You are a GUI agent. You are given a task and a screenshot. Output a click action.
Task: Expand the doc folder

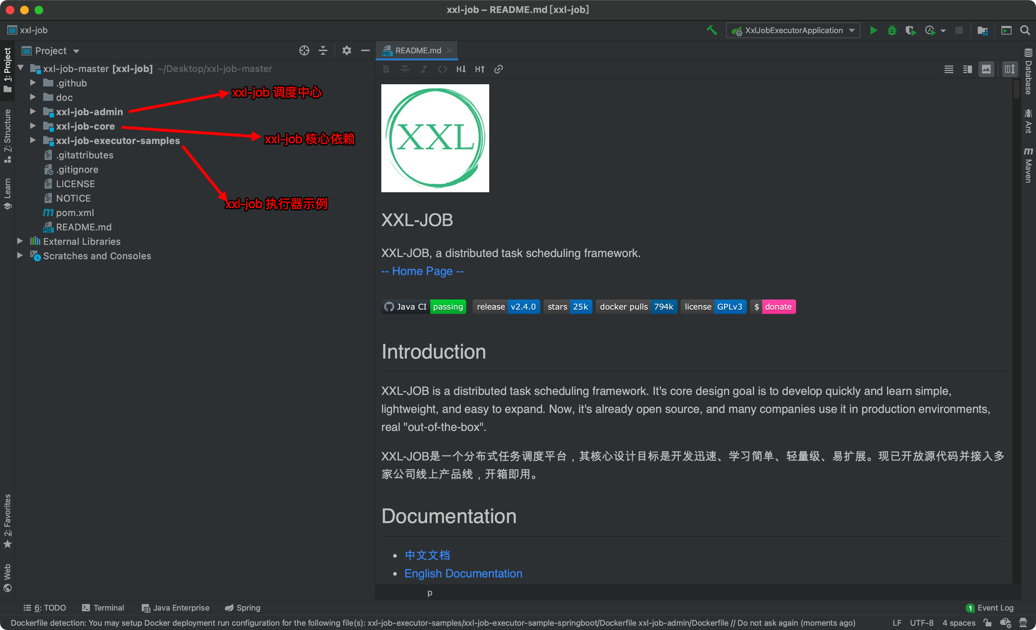32,97
